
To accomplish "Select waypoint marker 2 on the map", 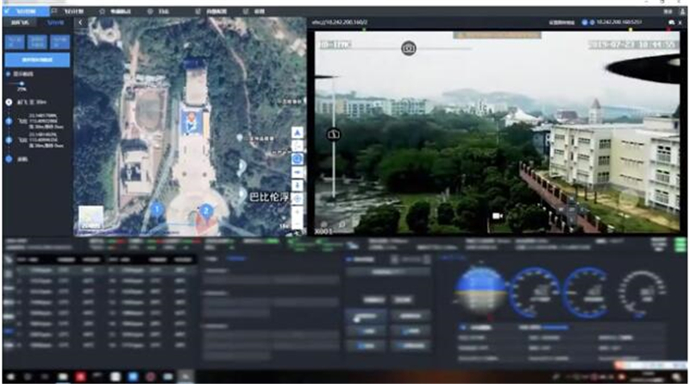I will click(x=205, y=210).
